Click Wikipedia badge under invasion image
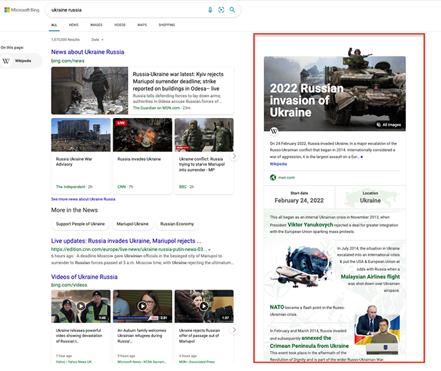Viewport: 441px width, 371px height. click(x=274, y=131)
